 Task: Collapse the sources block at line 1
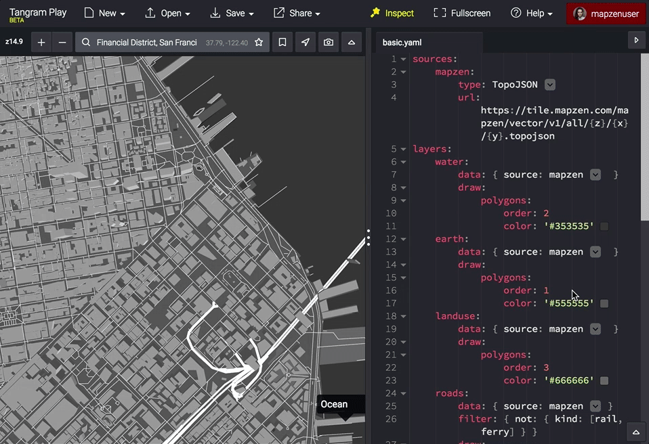(404, 59)
